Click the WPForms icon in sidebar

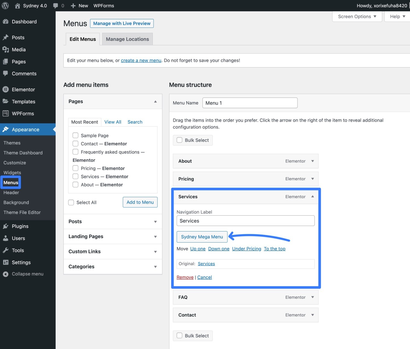pyautogui.click(x=5, y=113)
